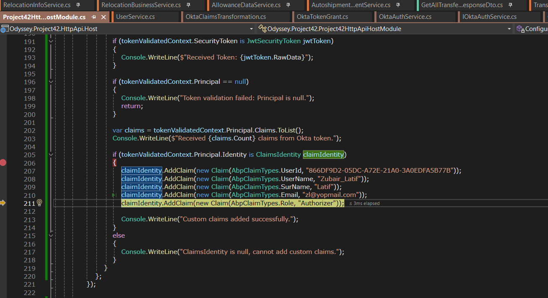This screenshot has width=548, height=298.
Task: Collapse the if block at line 191
Action: coord(51,41)
